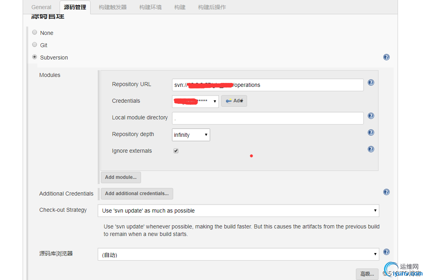
Task: Click the 高级... button
Action: [367, 274]
